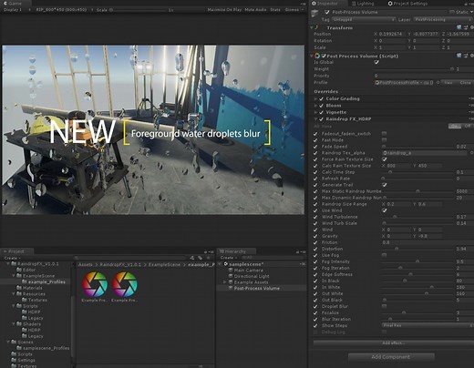Switch to the Project Settings tab

[407, 4]
